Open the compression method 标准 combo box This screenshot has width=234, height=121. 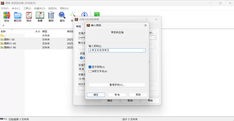pyautogui.click(x=82, y=69)
